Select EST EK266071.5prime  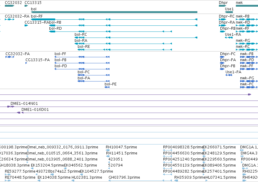tap(204, 150)
